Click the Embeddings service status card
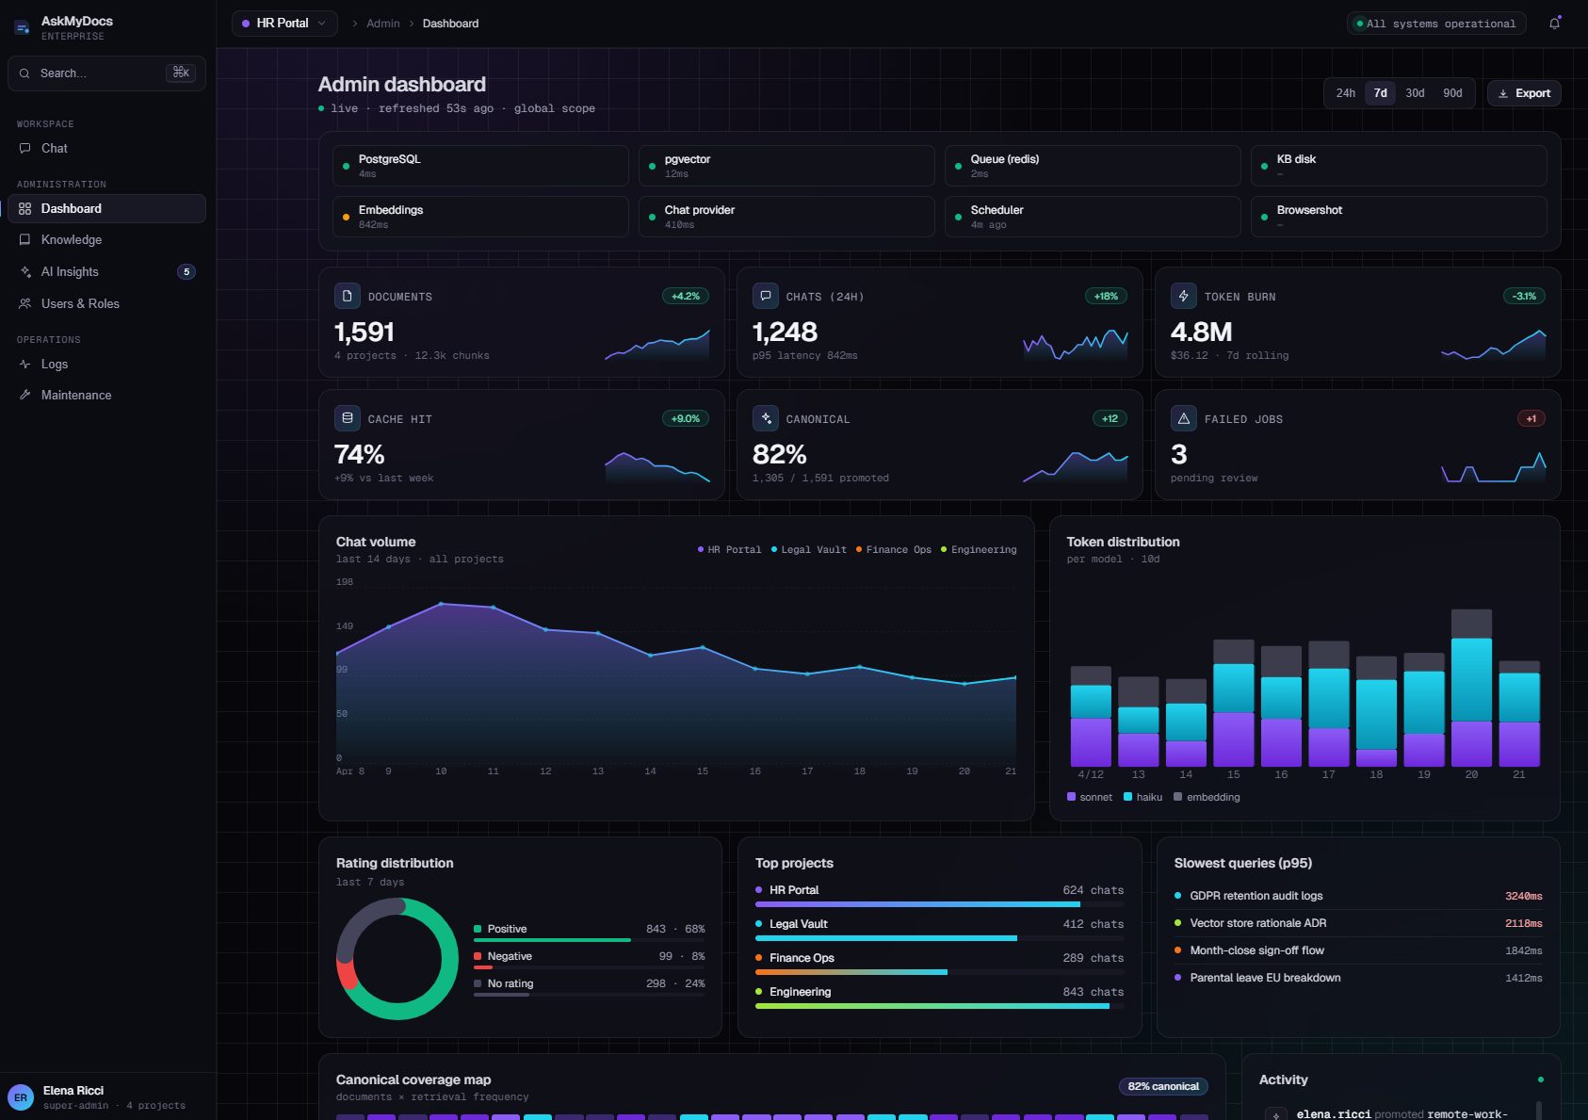 pyautogui.click(x=480, y=217)
